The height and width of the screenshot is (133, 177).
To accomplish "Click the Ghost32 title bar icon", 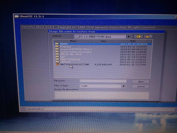I will click(17, 16).
